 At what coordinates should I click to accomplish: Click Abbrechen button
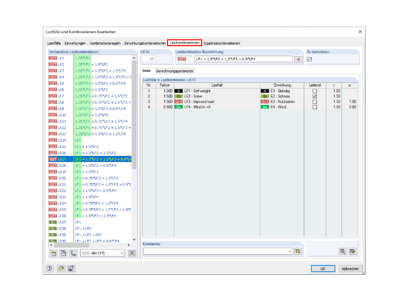coord(350,269)
